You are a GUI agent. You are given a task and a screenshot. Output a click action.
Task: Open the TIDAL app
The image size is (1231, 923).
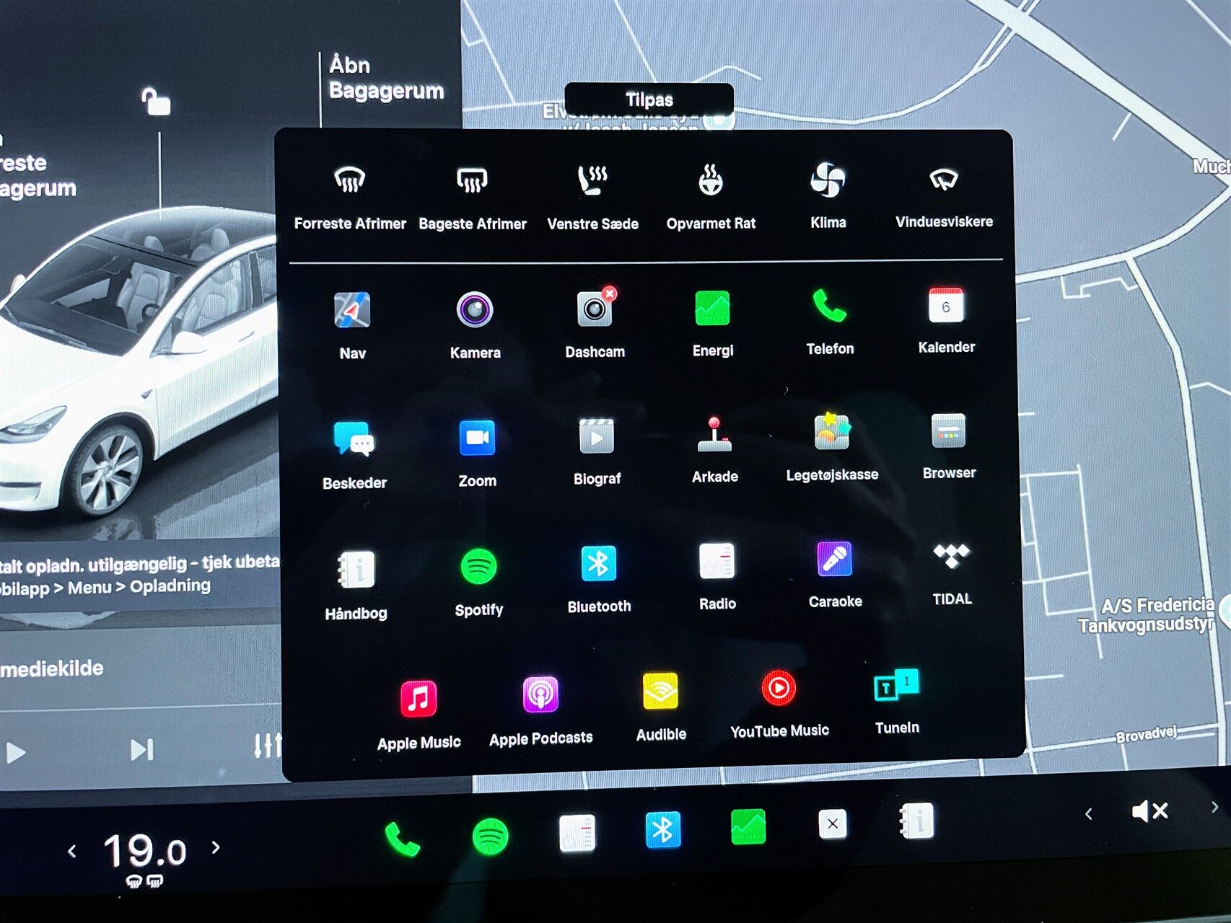952,573
